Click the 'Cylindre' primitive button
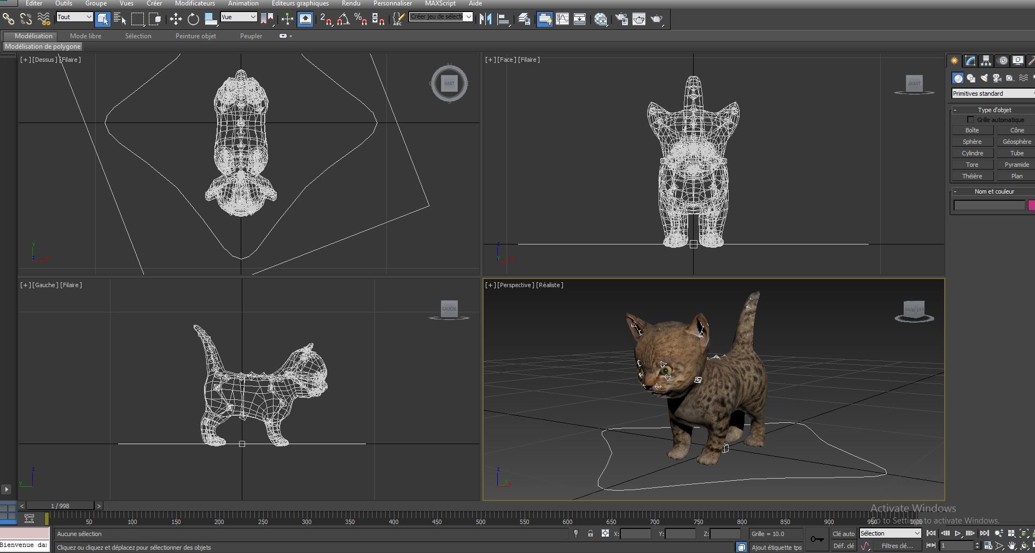The image size is (1035, 553). tap(972, 153)
